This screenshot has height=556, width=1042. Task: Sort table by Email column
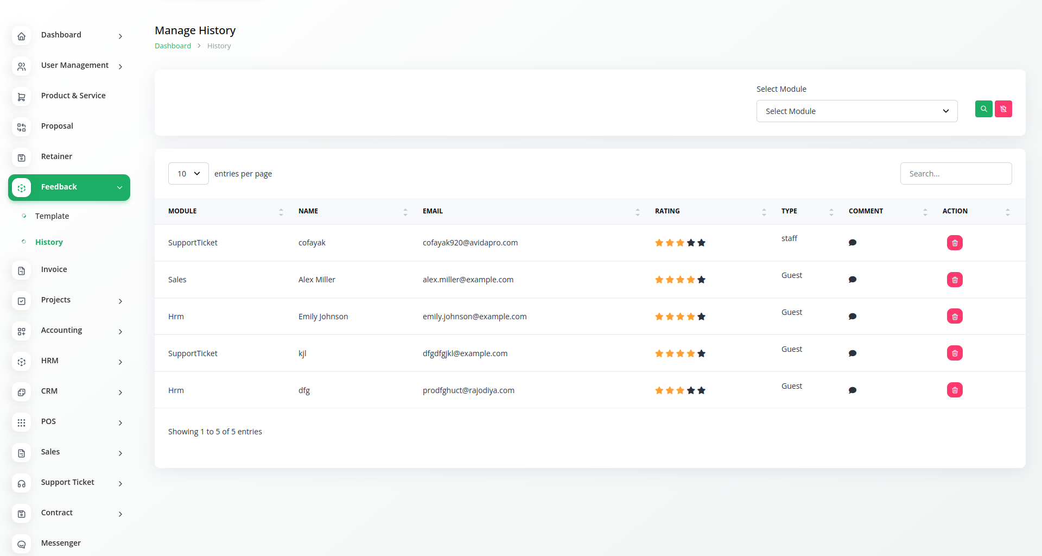(637, 212)
